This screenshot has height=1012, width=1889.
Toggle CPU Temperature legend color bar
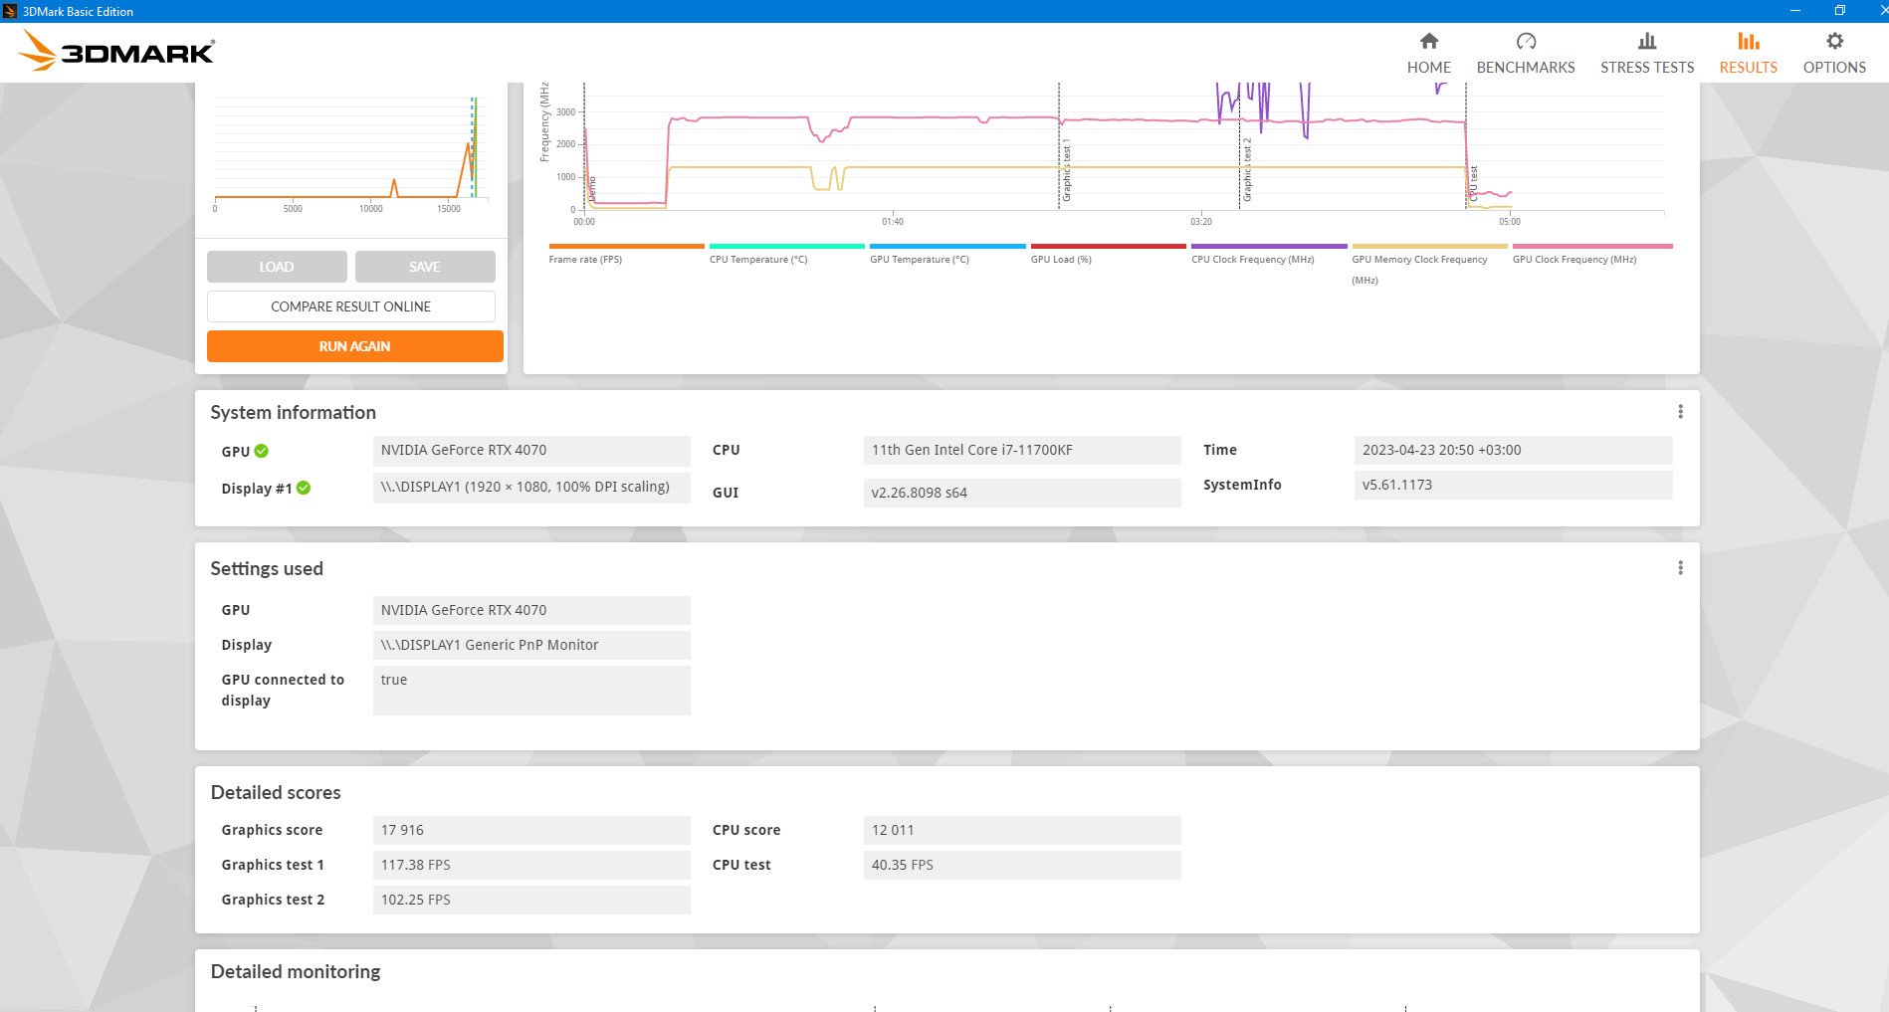787,246
